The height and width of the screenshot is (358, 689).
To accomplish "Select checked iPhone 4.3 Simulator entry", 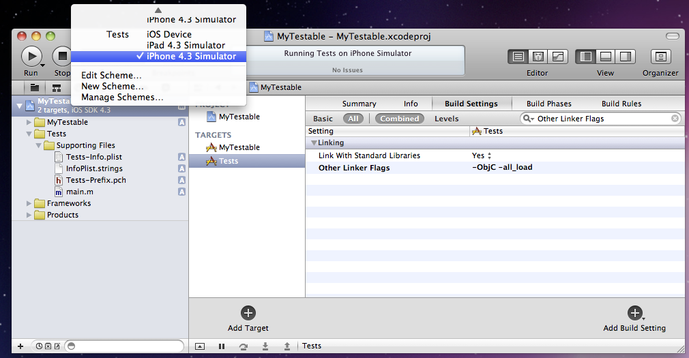I will 159,56.
